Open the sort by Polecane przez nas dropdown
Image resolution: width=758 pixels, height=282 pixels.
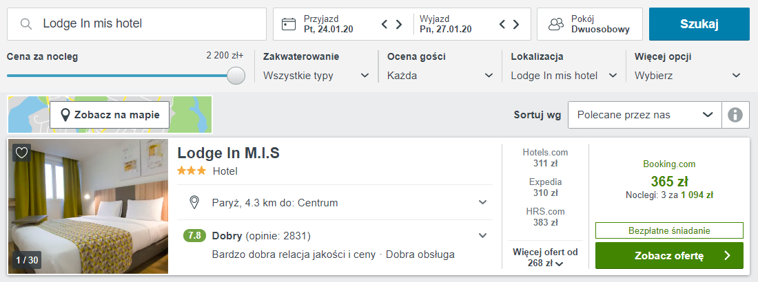tap(644, 115)
